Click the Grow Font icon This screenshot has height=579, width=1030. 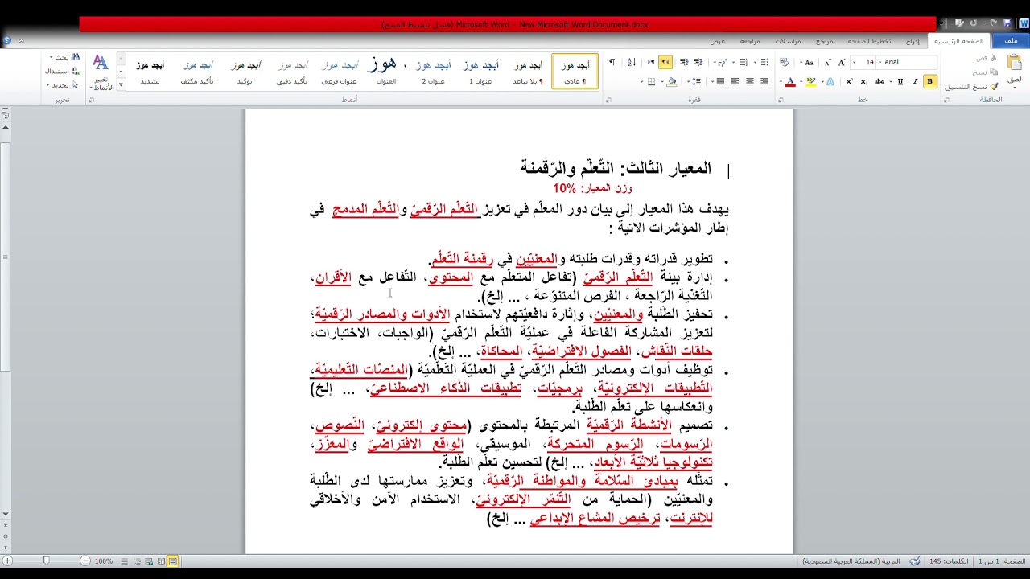842,62
